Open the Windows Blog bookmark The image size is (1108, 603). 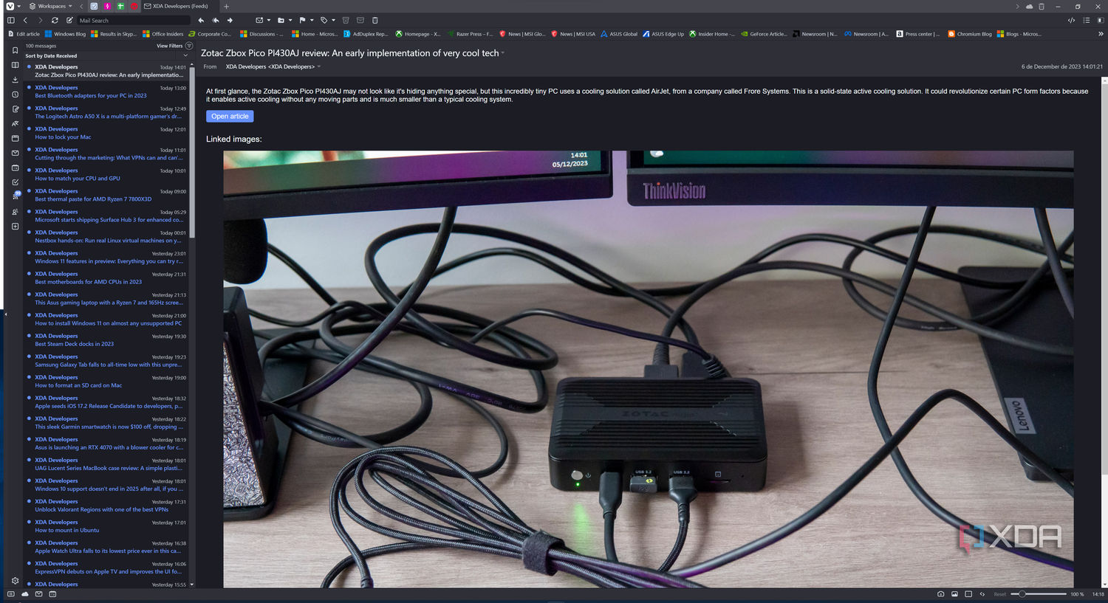[65, 34]
